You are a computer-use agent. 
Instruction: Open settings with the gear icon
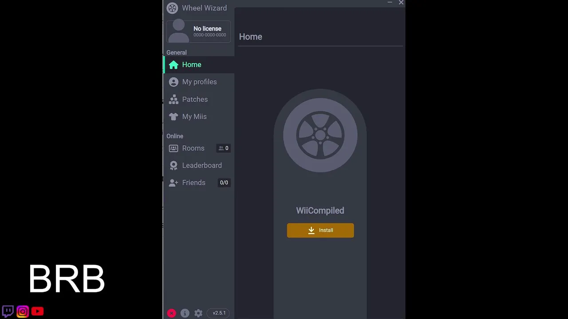click(x=198, y=313)
